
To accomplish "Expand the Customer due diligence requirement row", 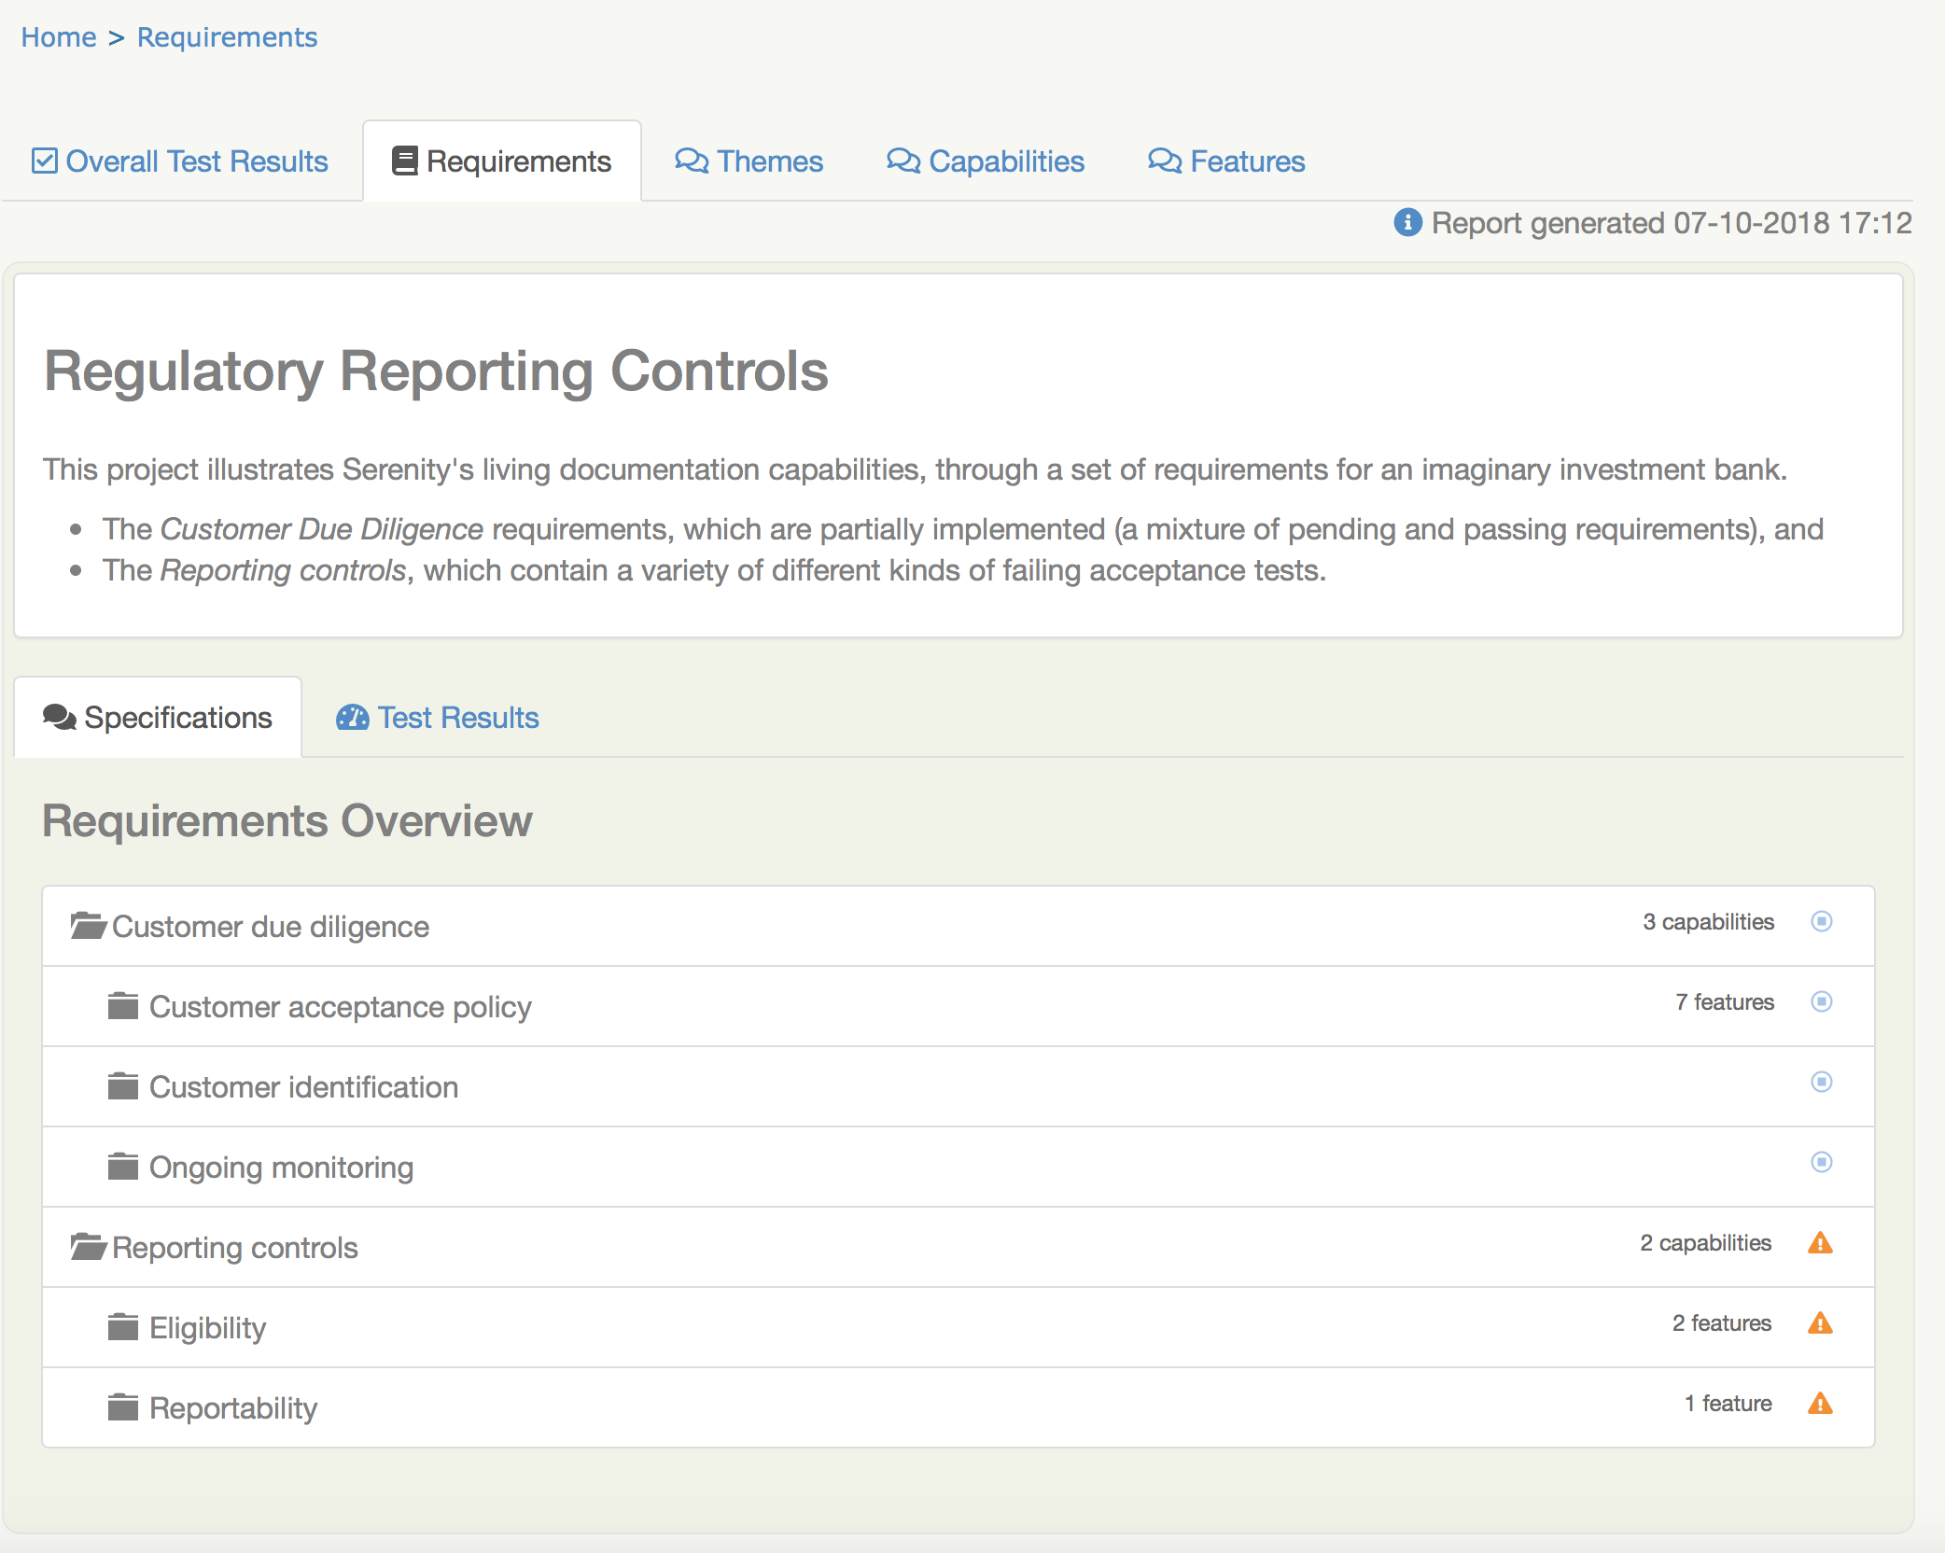I will (270, 926).
